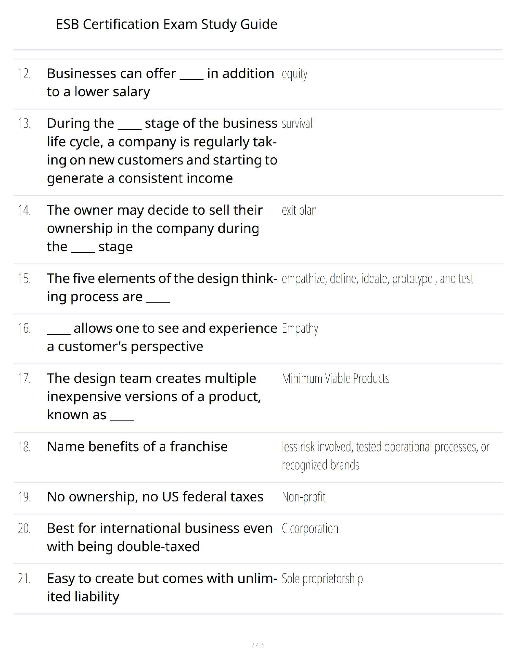Click the 'Non-profit' answer
This screenshot has height=668, width=516.
point(304,497)
